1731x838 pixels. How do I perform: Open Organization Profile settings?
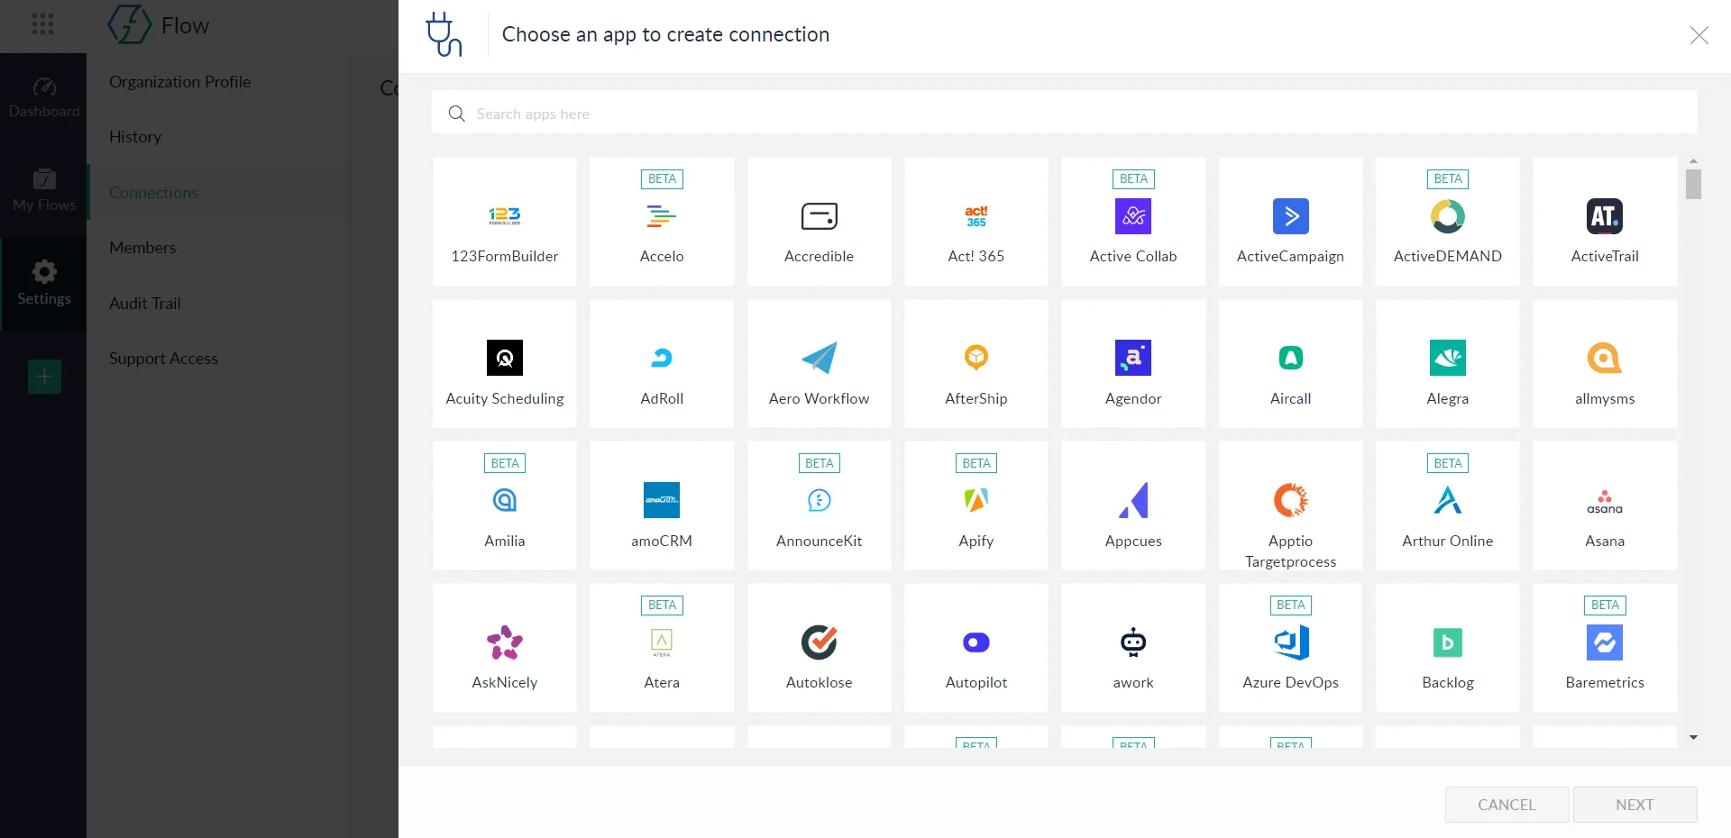(x=180, y=82)
